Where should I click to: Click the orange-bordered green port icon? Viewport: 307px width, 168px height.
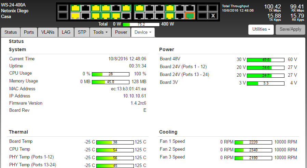190,15
